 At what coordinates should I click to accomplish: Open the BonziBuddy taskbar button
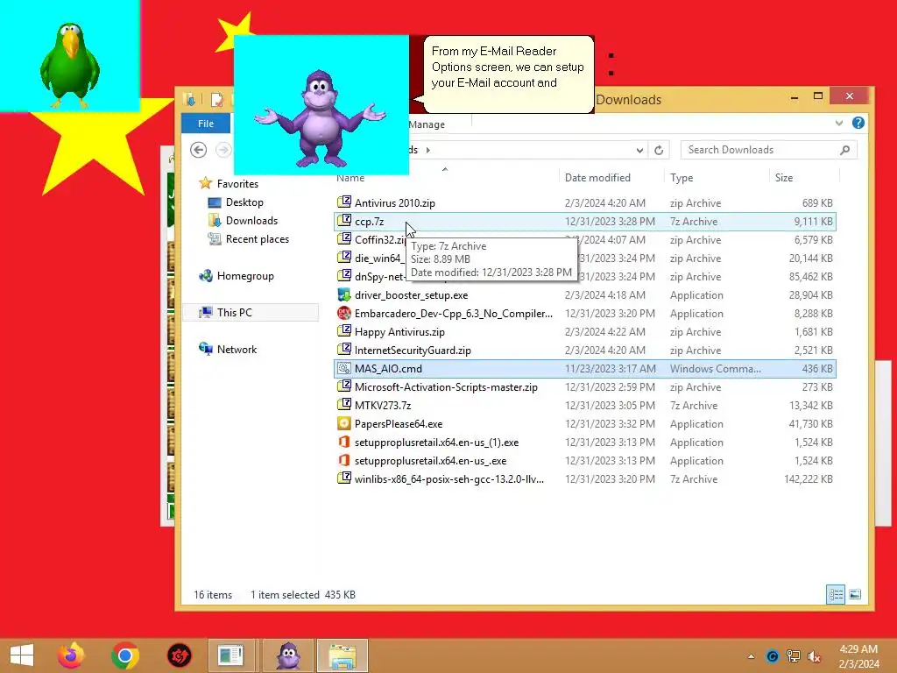point(288,655)
